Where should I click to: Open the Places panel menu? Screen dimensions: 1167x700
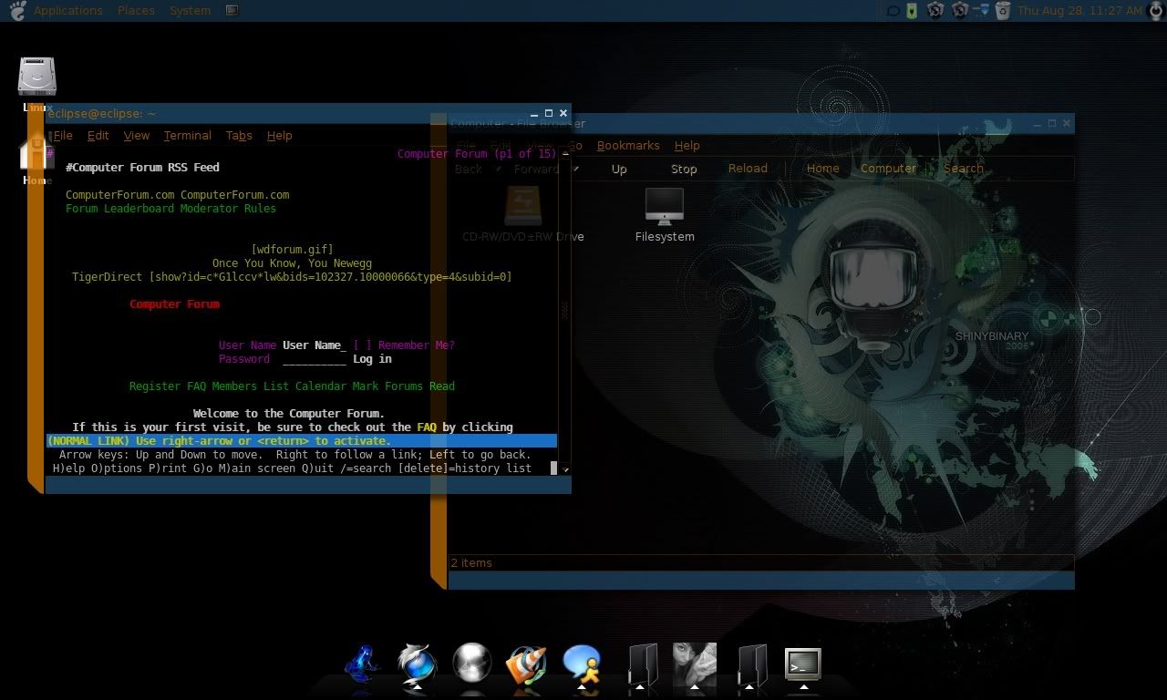(136, 11)
